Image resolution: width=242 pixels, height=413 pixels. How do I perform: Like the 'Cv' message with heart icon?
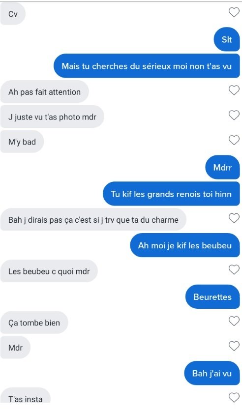click(234, 12)
